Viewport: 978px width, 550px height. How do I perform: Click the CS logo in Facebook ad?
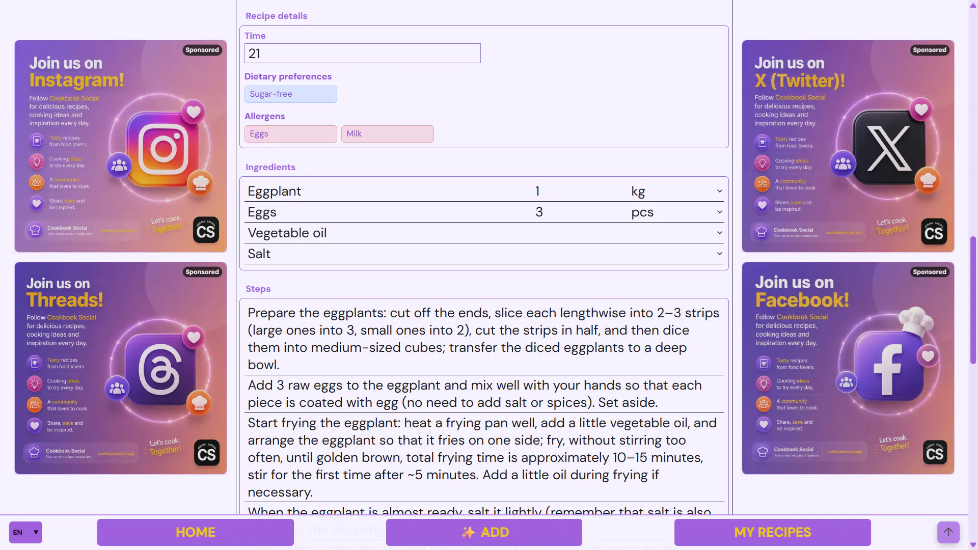(x=935, y=453)
